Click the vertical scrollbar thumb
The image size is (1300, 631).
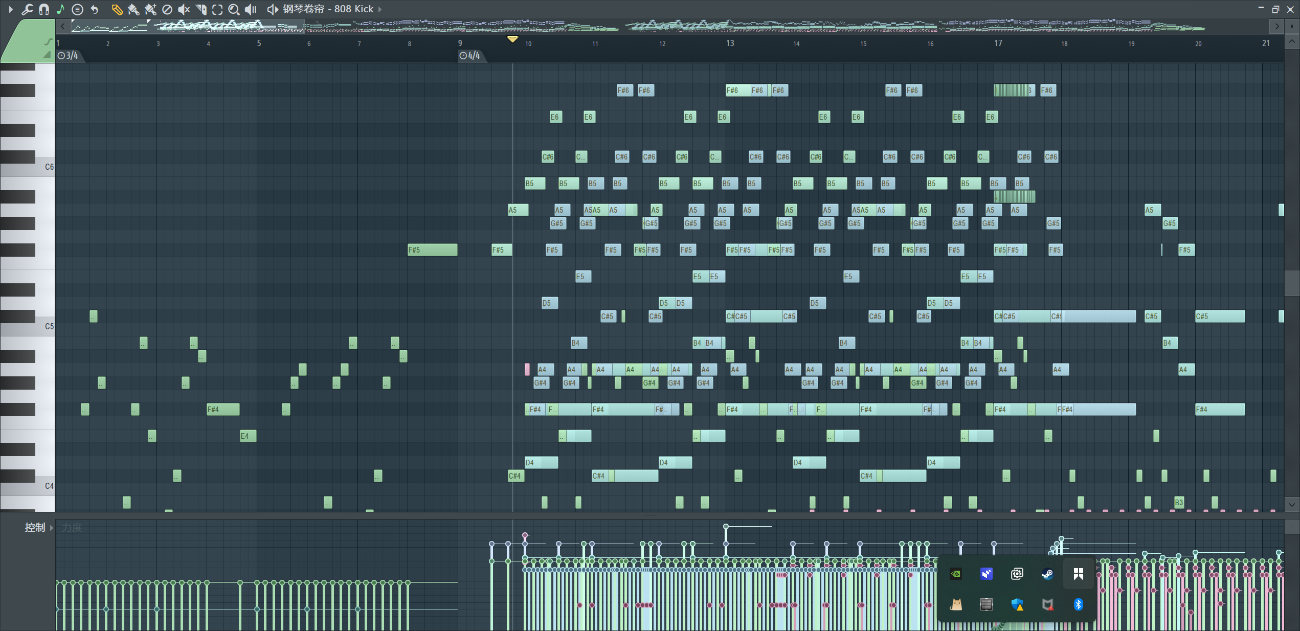(x=1292, y=283)
